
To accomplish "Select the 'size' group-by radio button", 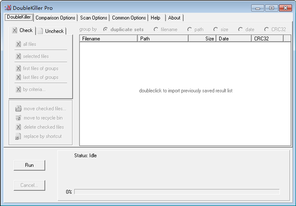I will tap(216, 29).
